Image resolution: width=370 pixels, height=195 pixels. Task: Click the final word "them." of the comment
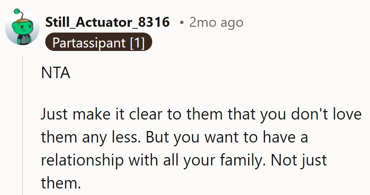61,183
